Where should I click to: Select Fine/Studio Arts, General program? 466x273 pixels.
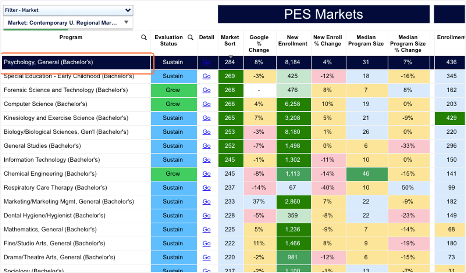point(54,244)
